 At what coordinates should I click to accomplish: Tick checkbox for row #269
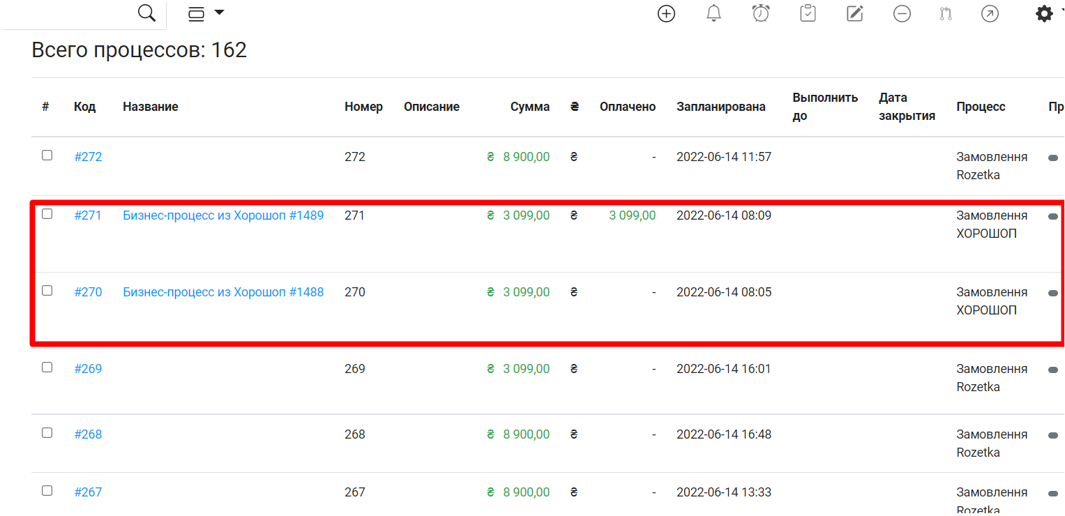(x=47, y=367)
